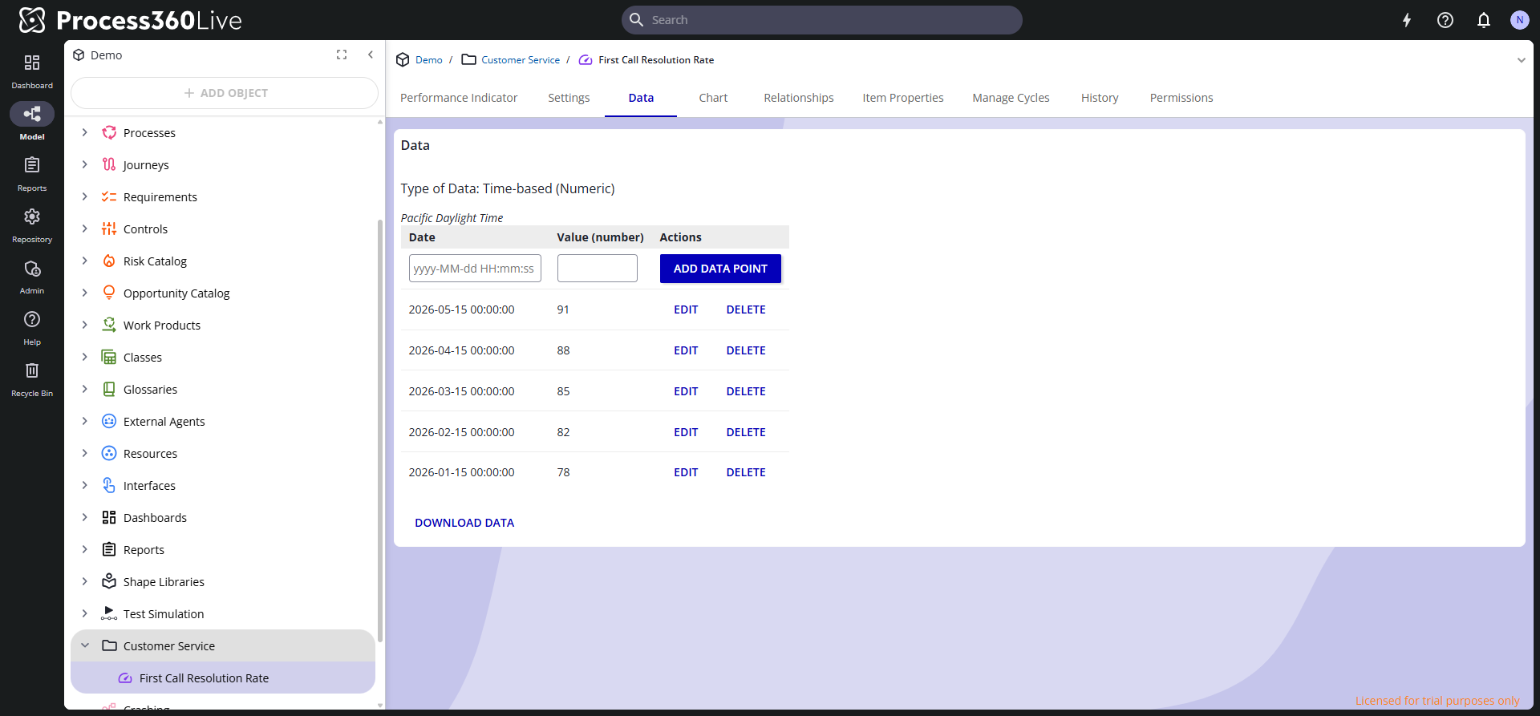This screenshot has height=716, width=1540.
Task: Click the External Agents icon
Action: pyautogui.click(x=109, y=421)
